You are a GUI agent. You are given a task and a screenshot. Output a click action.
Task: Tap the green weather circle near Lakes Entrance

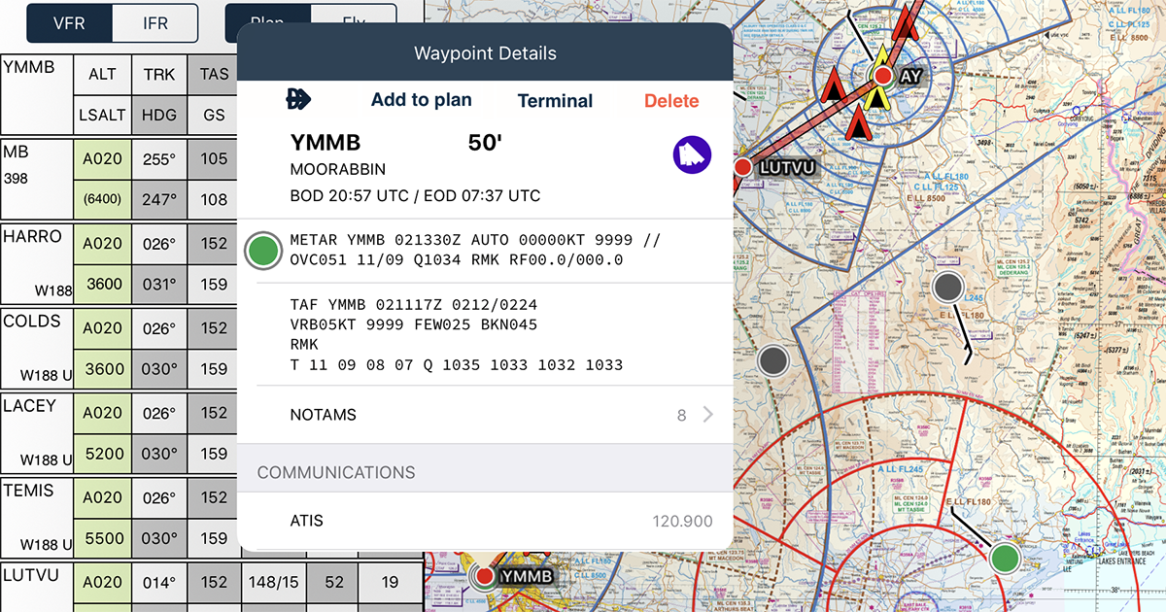pos(1005,559)
